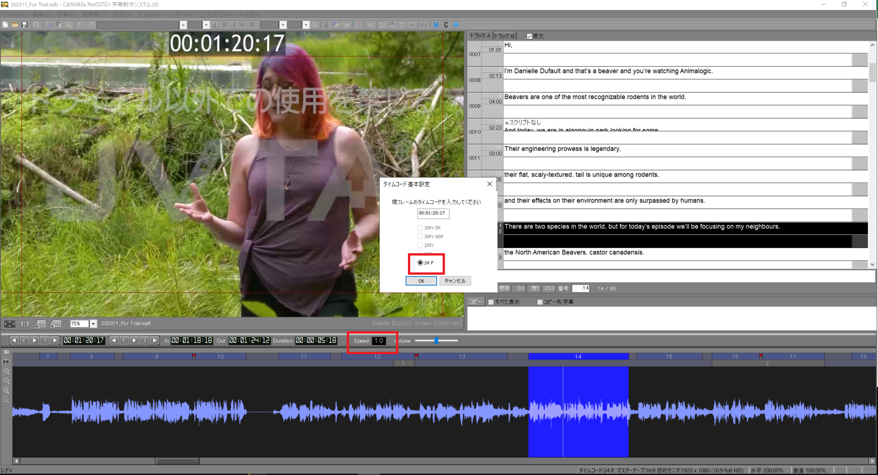
Task: Click the Fx effects toolbar icon
Action: pos(424,25)
